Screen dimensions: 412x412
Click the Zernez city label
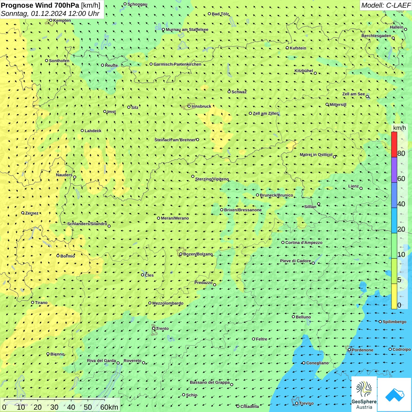click(x=32, y=213)
